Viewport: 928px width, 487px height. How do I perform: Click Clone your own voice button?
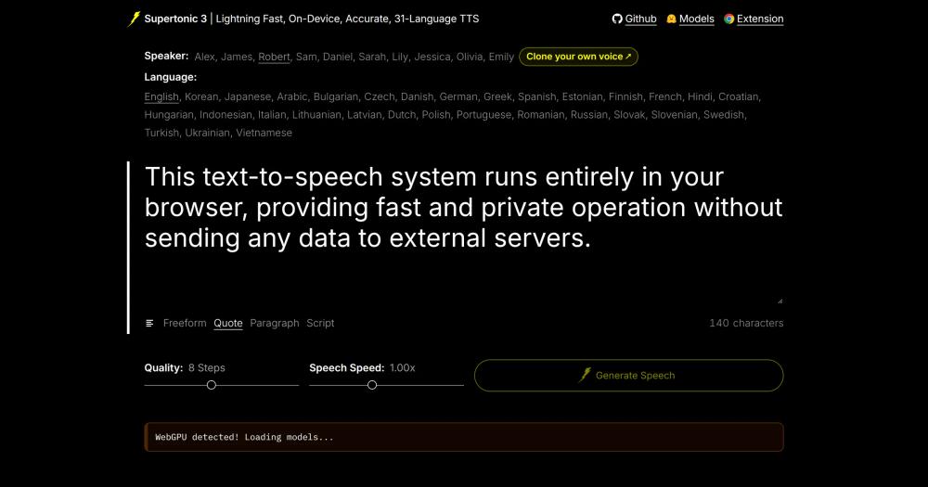(578, 57)
